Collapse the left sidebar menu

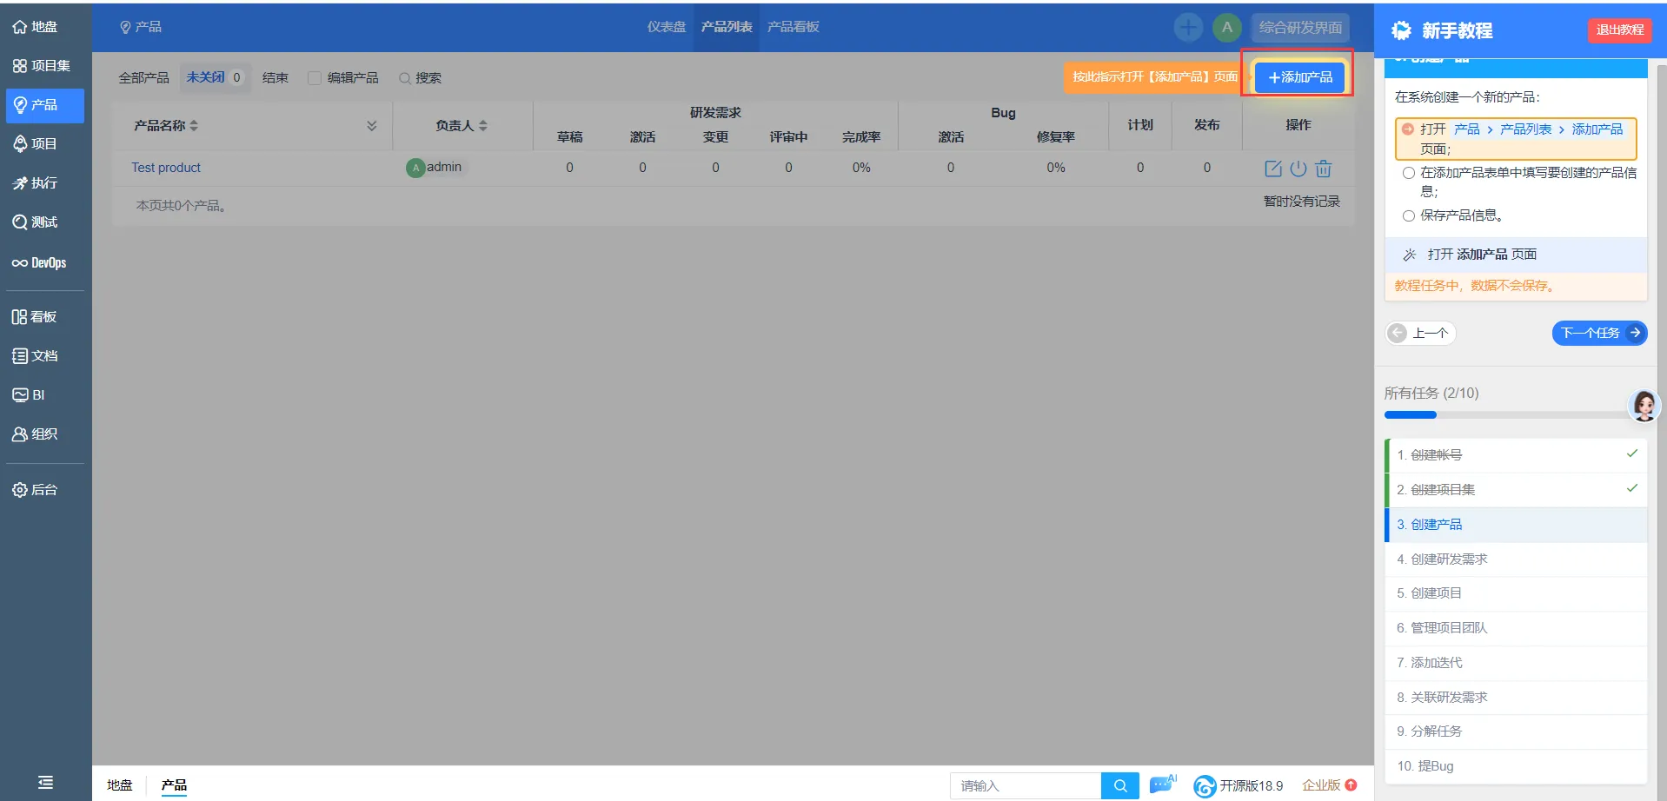46,783
